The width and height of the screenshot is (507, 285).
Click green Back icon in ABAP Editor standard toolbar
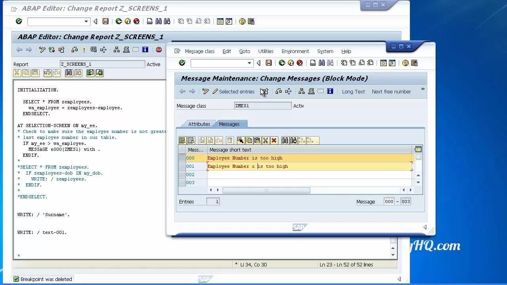pos(118,21)
